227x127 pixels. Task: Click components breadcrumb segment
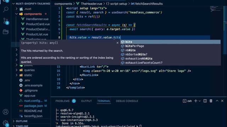click(x=63, y=4)
